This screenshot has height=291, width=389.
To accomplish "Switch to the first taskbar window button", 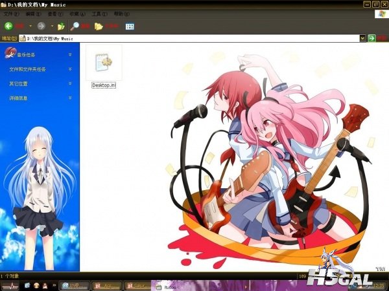I will (x=74, y=286).
